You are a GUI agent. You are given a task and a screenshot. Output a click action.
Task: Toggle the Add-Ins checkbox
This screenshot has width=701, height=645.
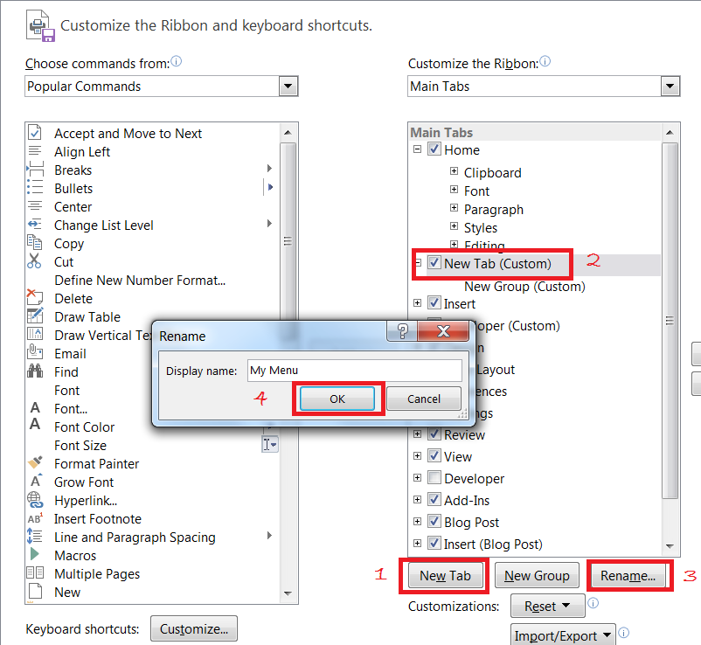(434, 500)
